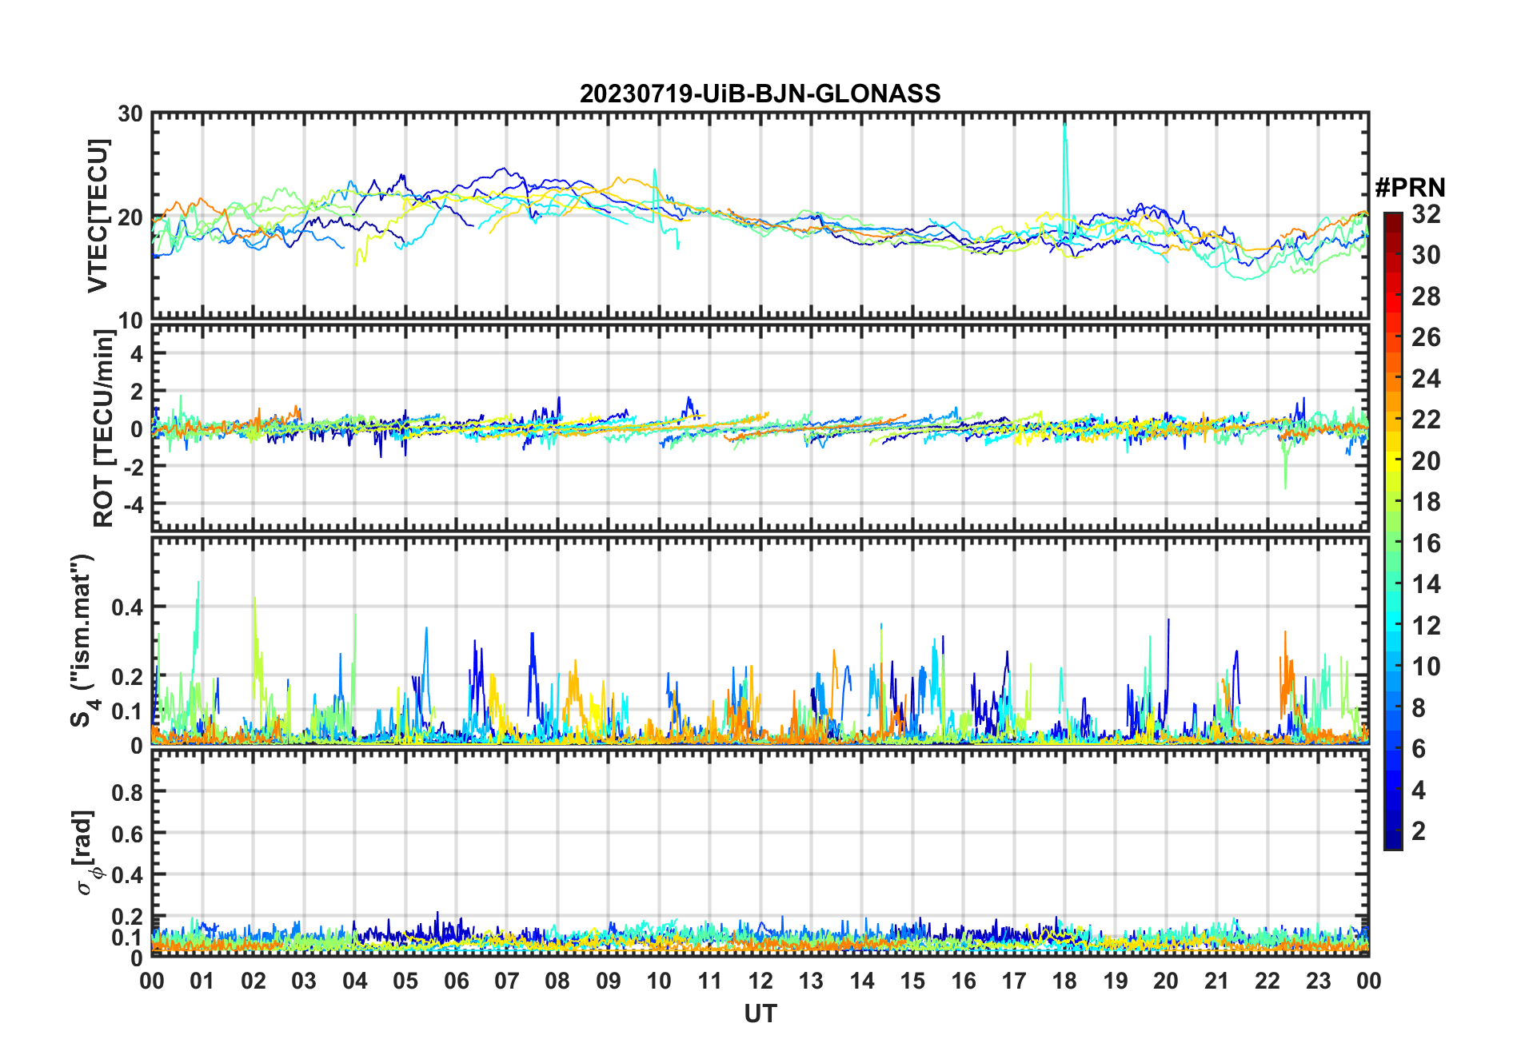Select tick label 20 on PRN colorbar
The width and height of the screenshot is (1521, 1063).
pos(1426,461)
